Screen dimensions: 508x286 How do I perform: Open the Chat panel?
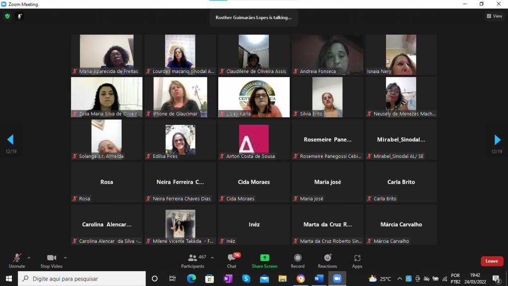click(231, 261)
